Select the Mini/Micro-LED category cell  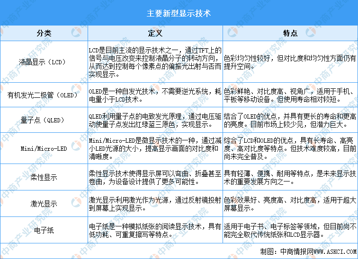coord(44,148)
